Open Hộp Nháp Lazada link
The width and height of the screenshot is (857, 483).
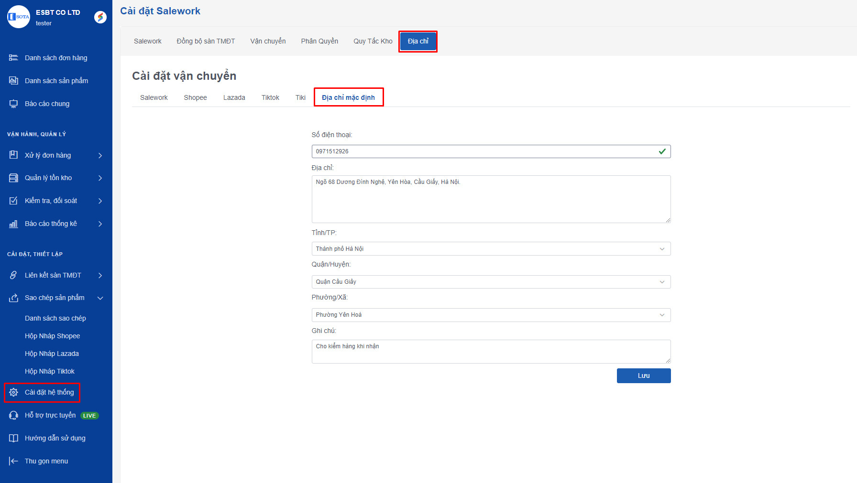tap(52, 354)
